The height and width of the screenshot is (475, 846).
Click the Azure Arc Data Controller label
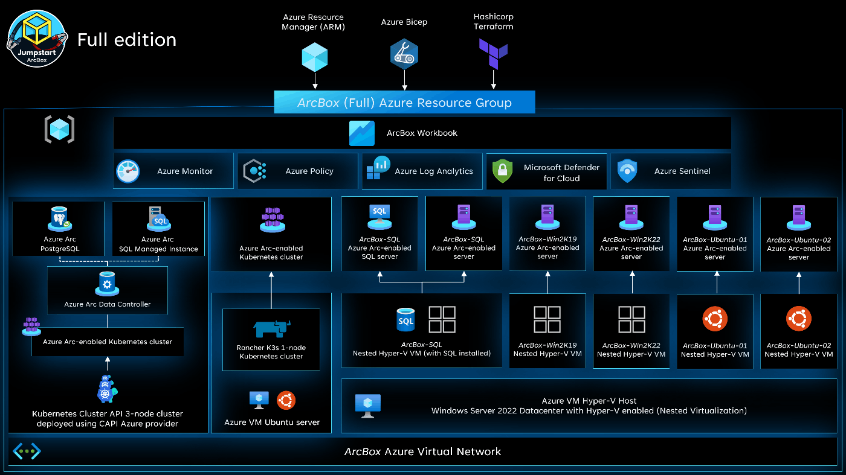click(x=108, y=304)
